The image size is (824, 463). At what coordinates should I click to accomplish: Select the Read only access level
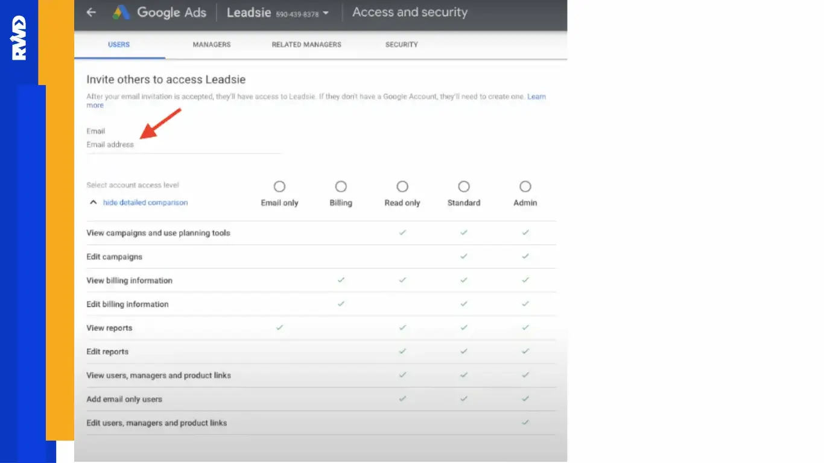click(402, 186)
